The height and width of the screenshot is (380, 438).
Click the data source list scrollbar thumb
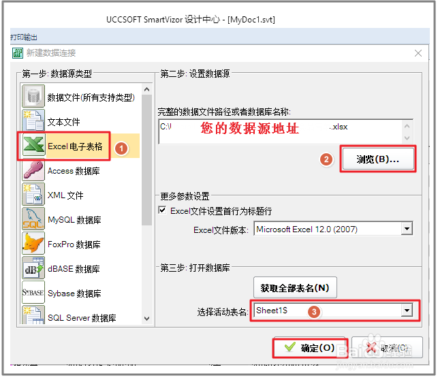[x=146, y=160]
